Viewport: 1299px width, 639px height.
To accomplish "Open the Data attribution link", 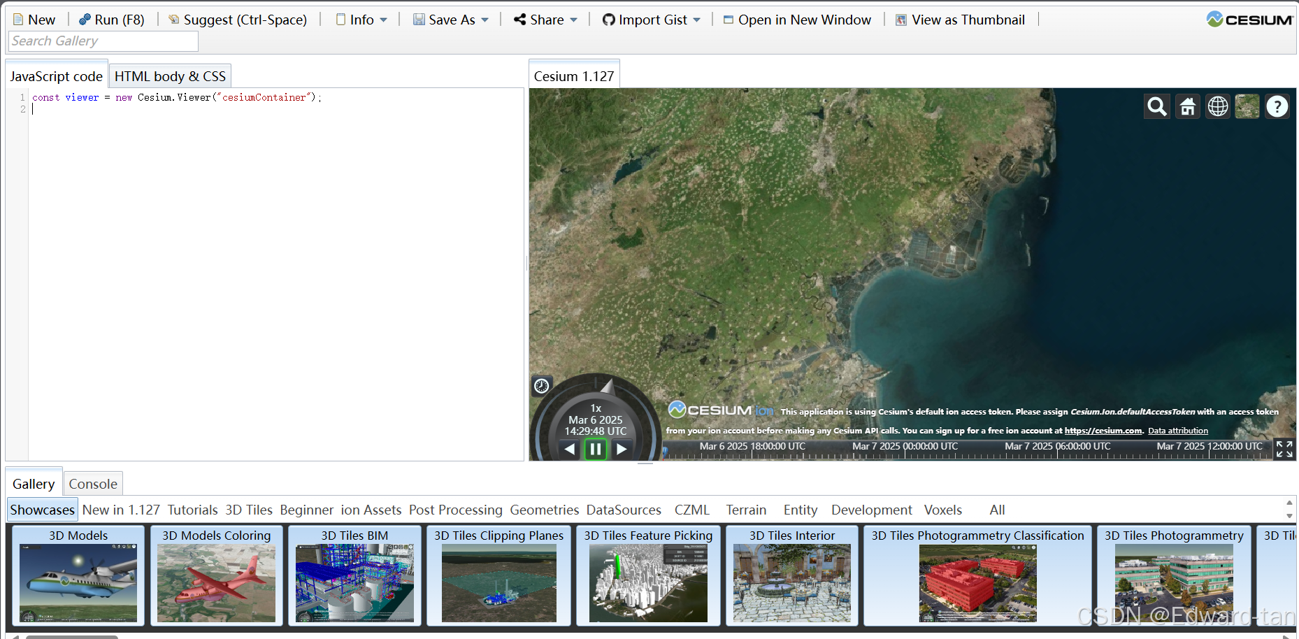I will point(1178,431).
